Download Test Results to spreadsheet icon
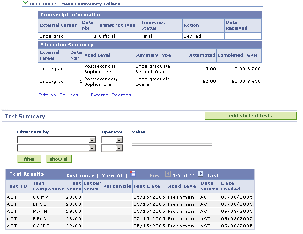 point(133,174)
